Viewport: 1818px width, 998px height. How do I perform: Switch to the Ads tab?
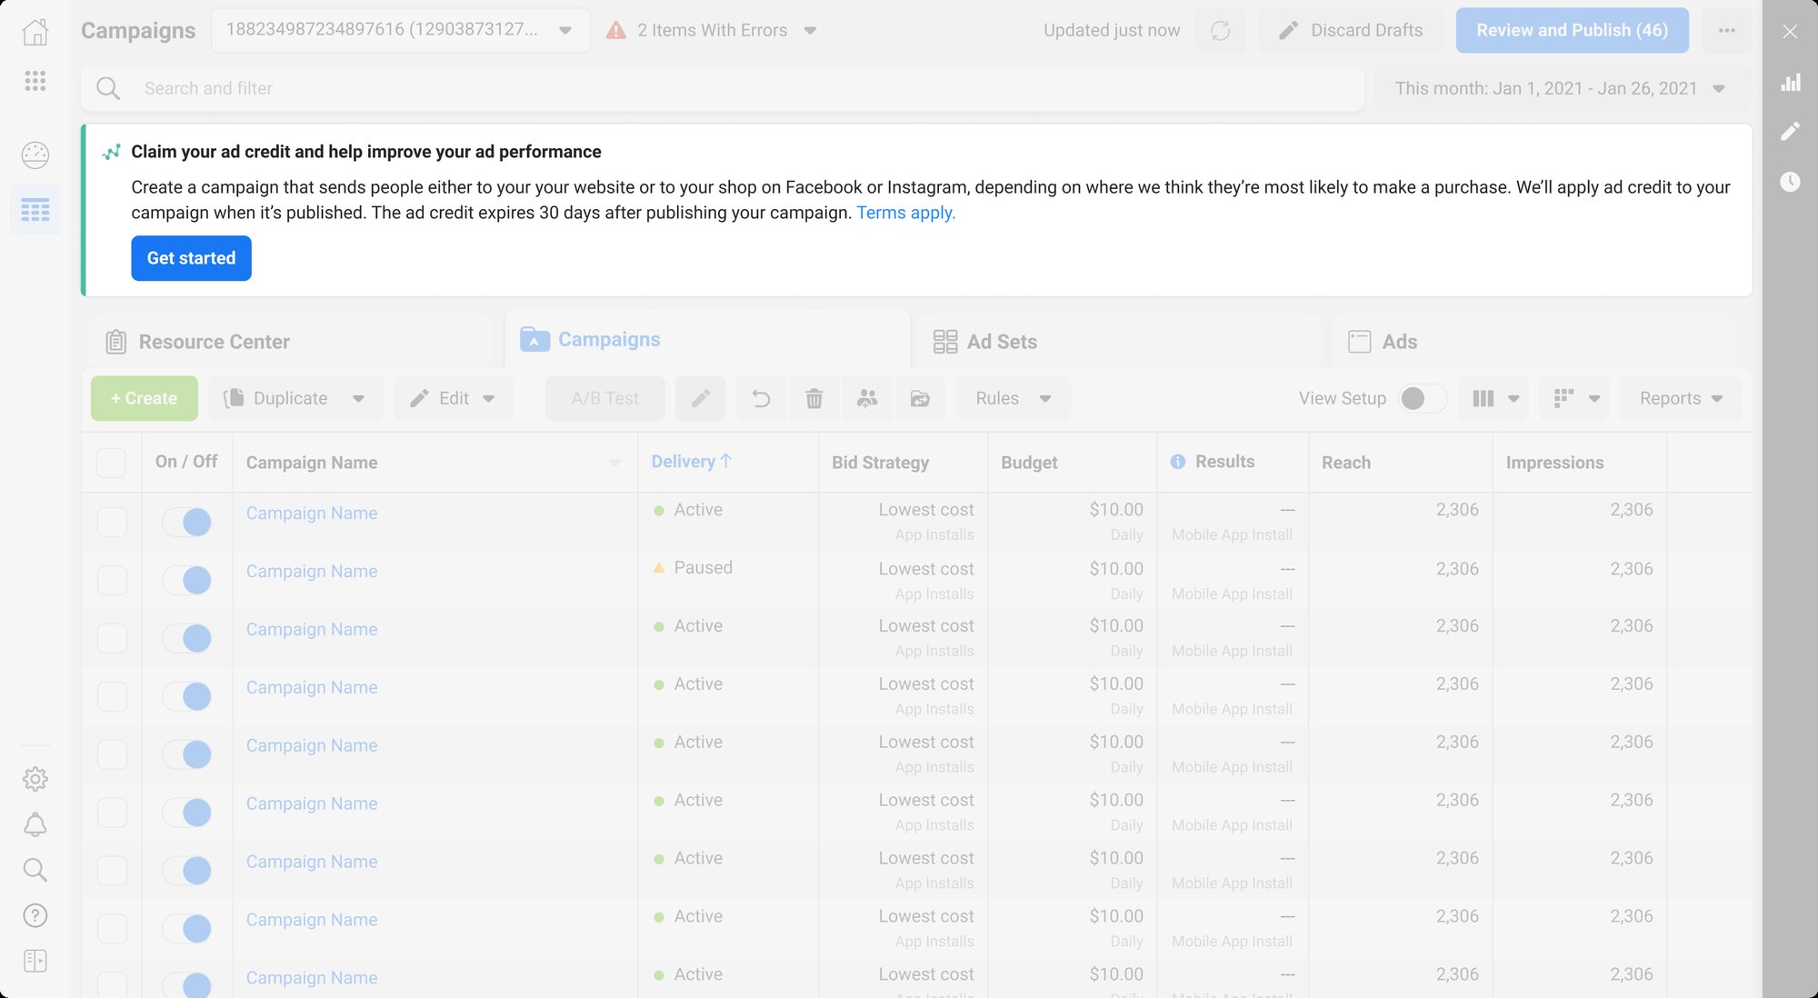pos(1534,342)
